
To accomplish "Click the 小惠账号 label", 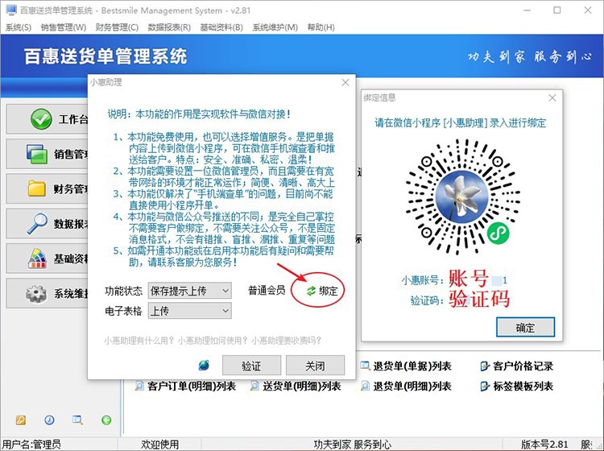I will click(x=422, y=279).
